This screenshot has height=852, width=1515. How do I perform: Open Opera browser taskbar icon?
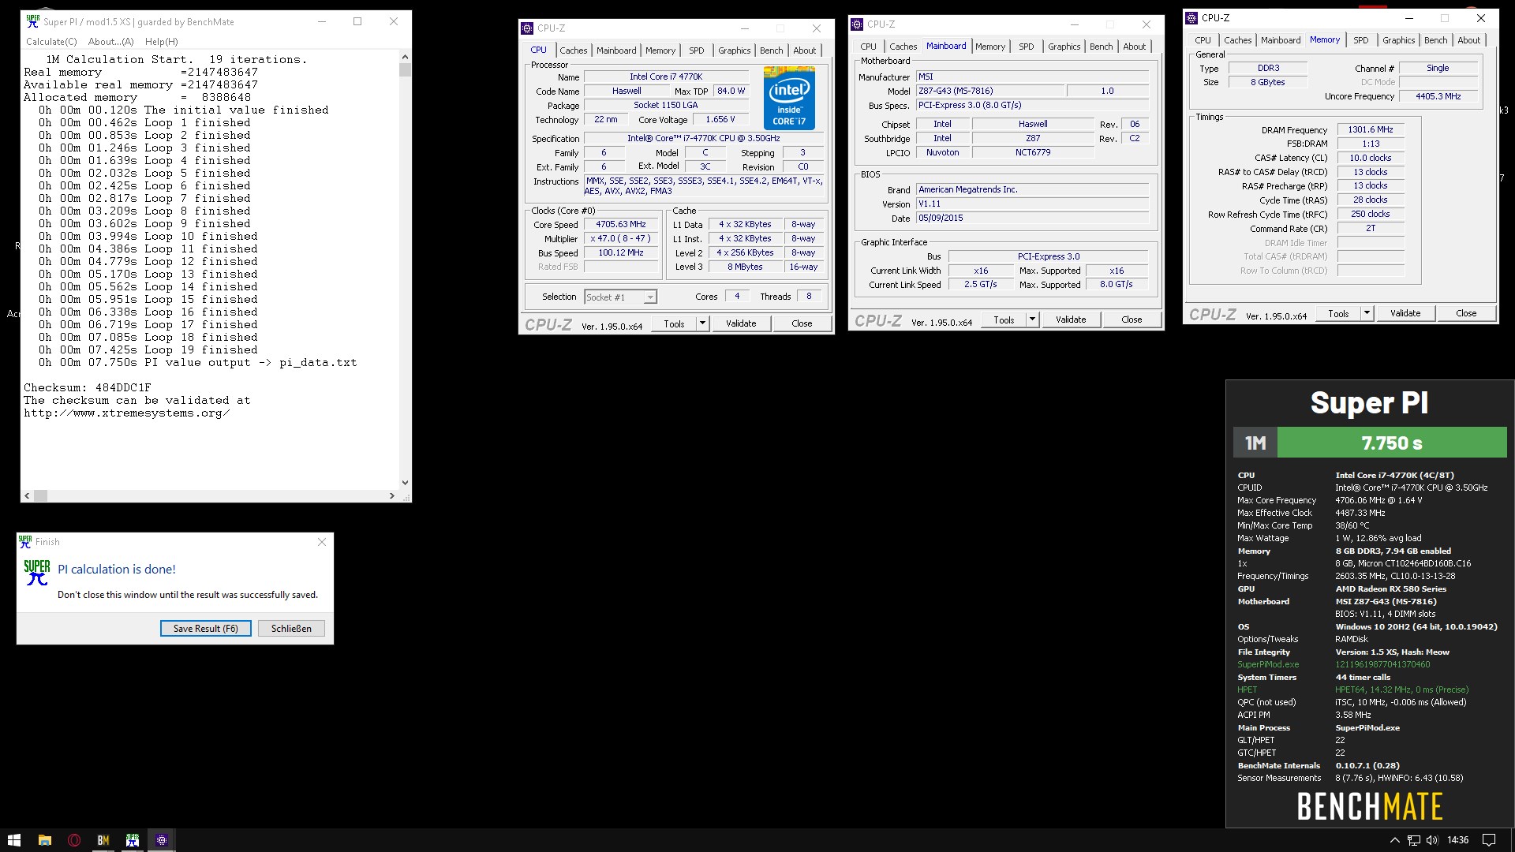point(74,840)
